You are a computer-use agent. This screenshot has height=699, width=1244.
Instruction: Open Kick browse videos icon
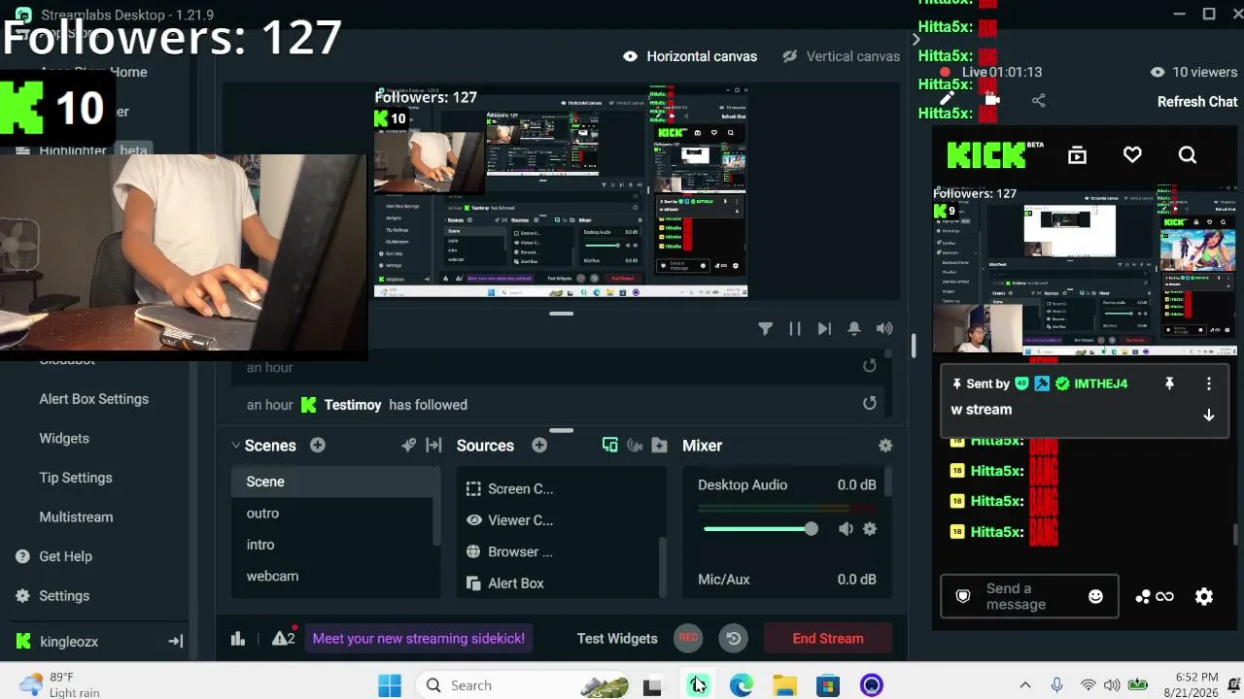pos(1077,155)
